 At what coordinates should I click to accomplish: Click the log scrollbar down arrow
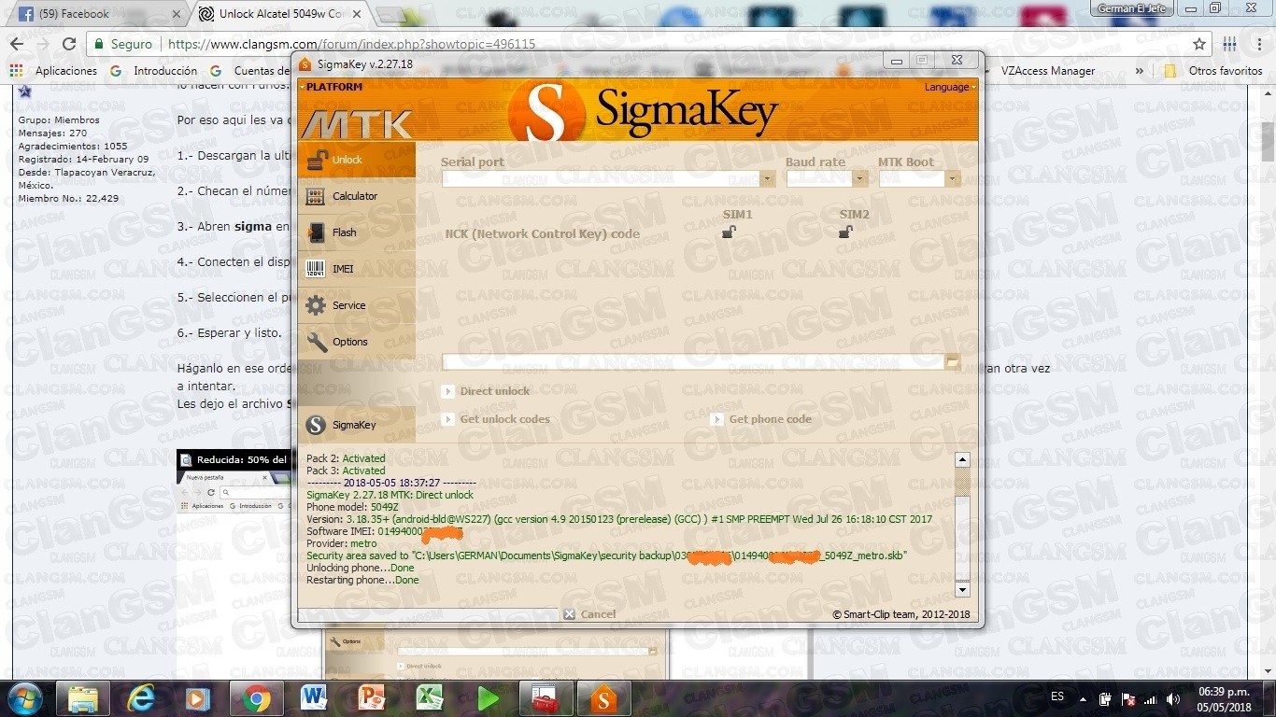pos(962,589)
